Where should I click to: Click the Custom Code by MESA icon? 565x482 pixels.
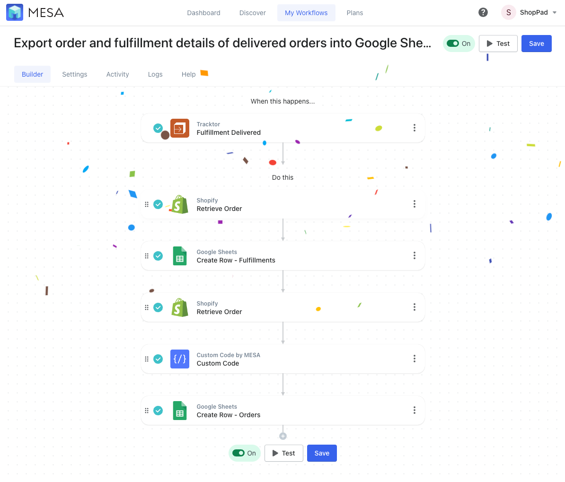pos(179,359)
